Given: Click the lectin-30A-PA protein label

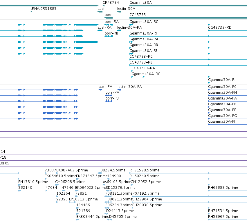Looking at the screenshot, I should tap(130, 87).
